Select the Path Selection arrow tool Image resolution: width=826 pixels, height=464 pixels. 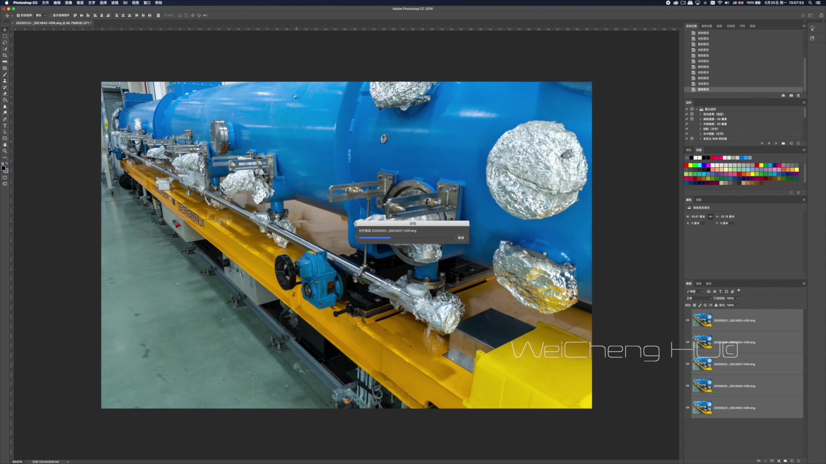coord(5,132)
